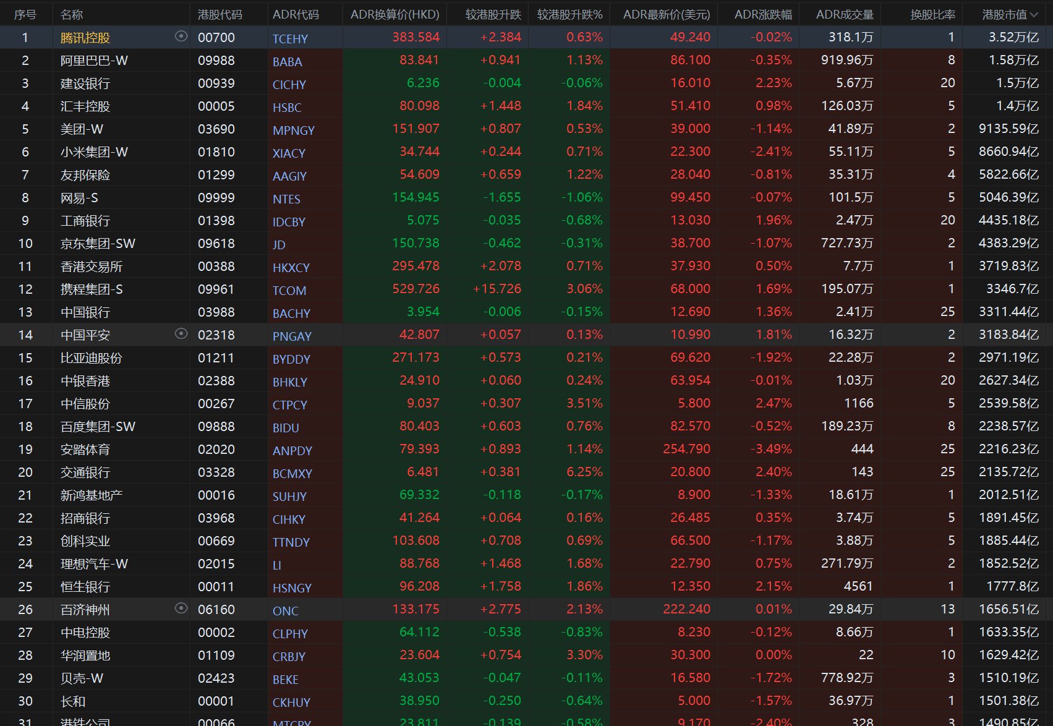Open the BIDU ADR code link

(x=286, y=428)
